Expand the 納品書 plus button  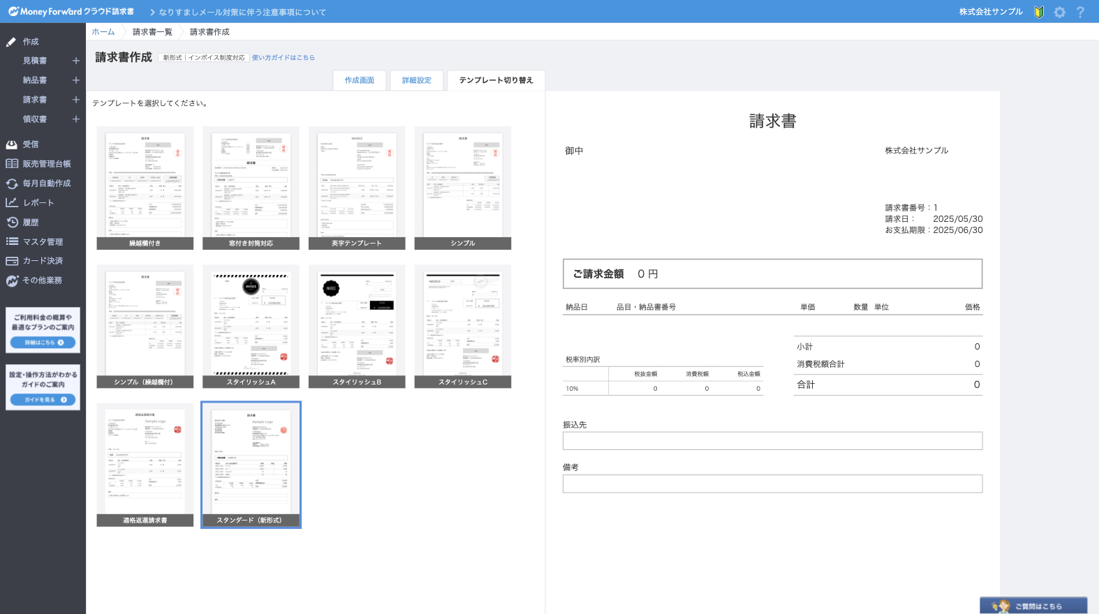[76, 80]
